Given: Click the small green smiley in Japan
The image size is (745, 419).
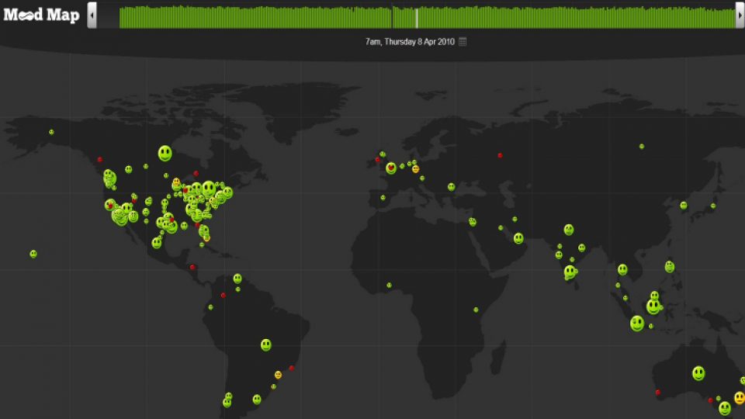Looking at the screenshot, I should pyautogui.click(x=713, y=206).
